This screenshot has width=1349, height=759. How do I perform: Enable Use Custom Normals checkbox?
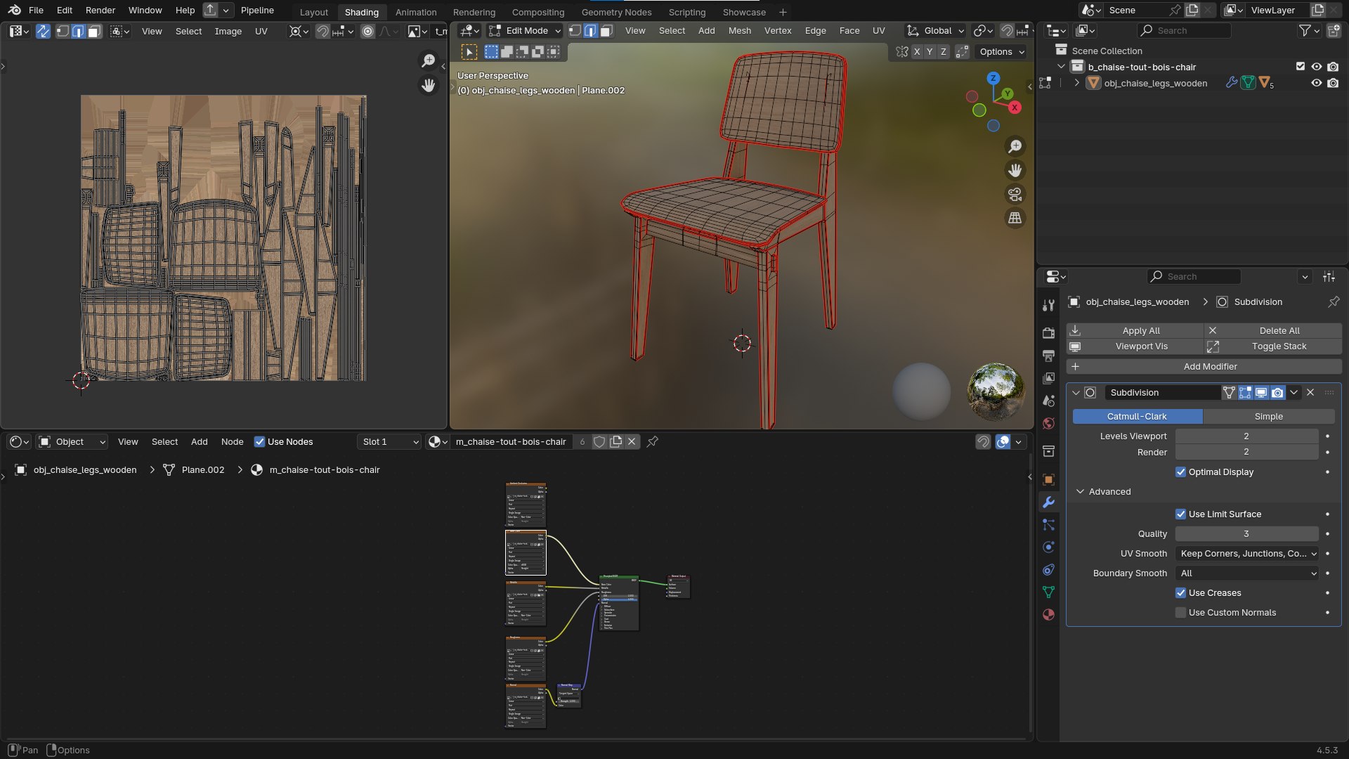1180,613
